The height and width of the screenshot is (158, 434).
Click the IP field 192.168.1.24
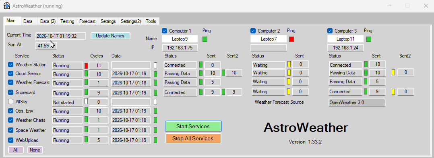point(345,48)
